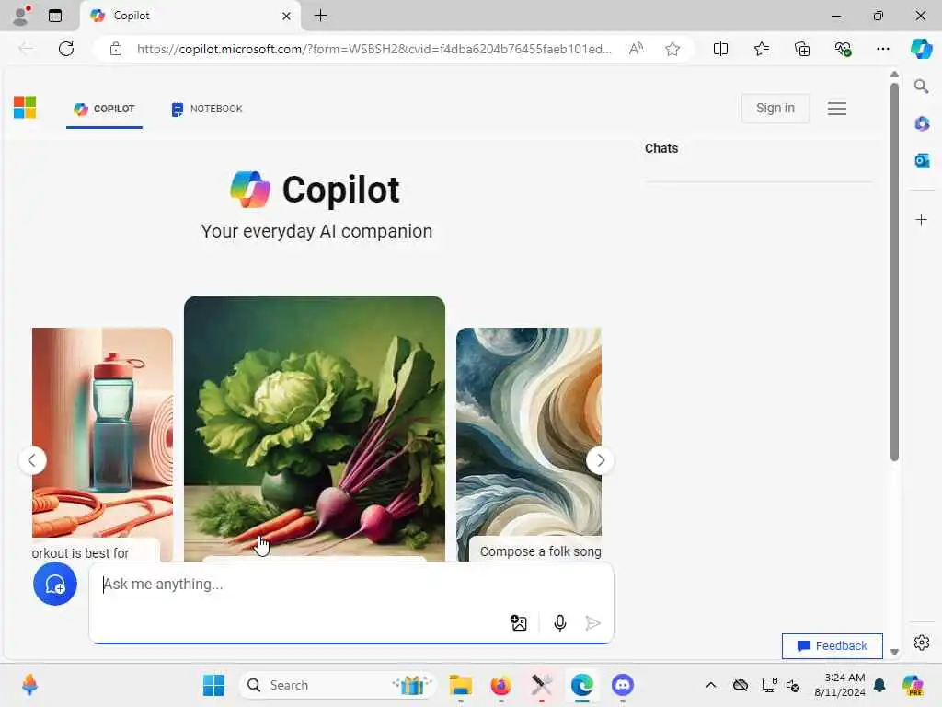Open Copilot sidebar icon in the toolbar

click(921, 49)
